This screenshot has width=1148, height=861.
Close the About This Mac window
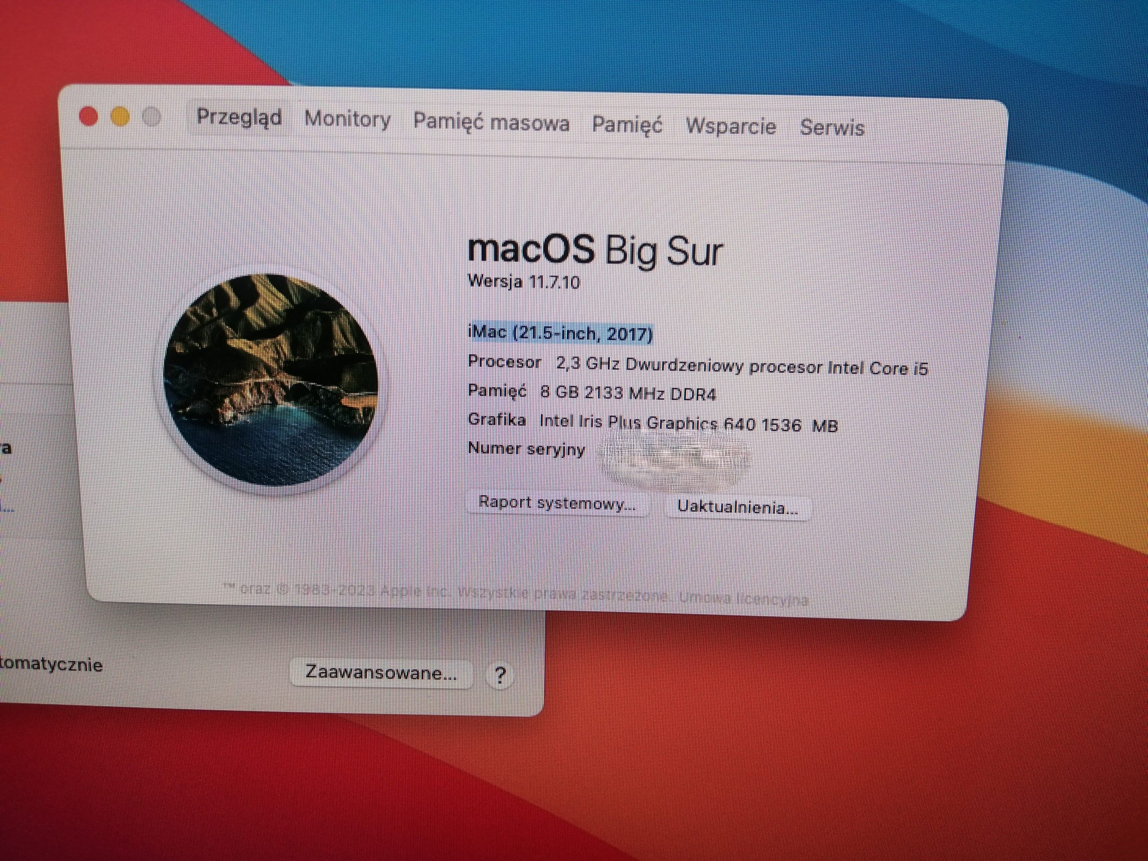(89, 116)
